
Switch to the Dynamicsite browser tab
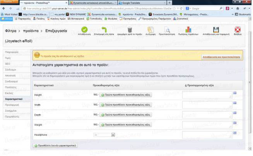pyautogui.click(x=93, y=3)
